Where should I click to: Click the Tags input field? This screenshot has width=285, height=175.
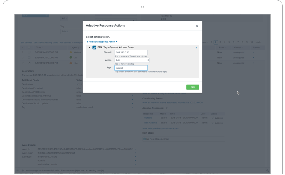pos(131,68)
